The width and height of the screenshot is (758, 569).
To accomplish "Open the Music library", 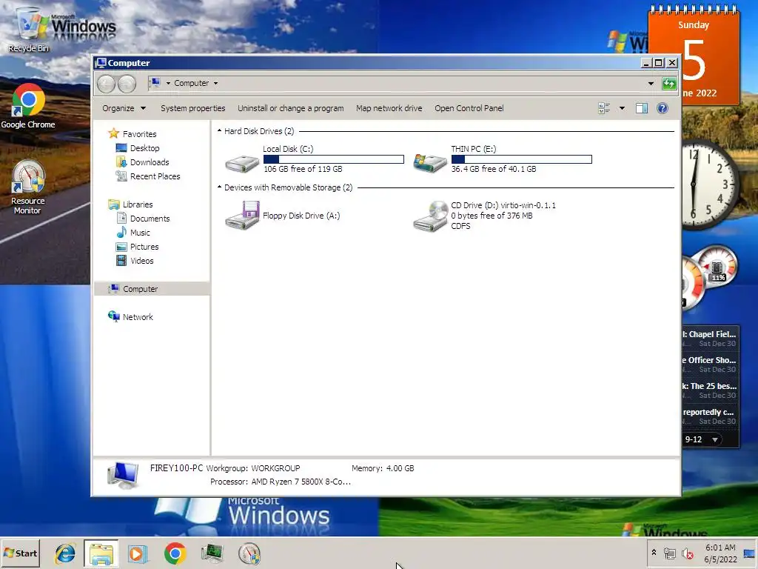I will tap(140, 232).
